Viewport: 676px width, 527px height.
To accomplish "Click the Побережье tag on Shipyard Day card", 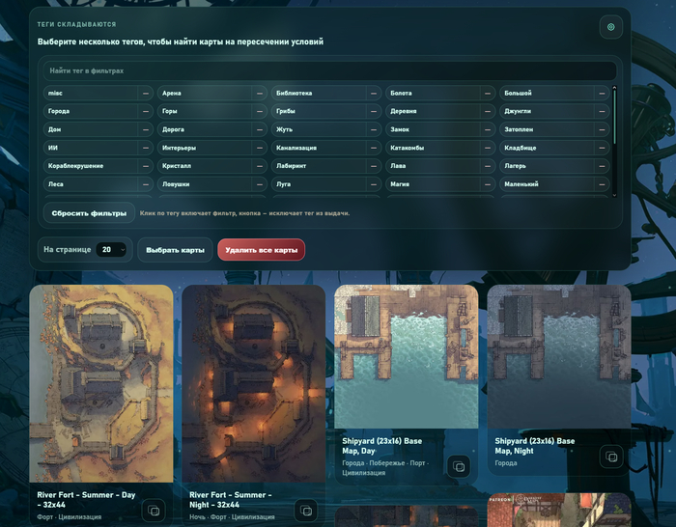I will (x=386, y=462).
